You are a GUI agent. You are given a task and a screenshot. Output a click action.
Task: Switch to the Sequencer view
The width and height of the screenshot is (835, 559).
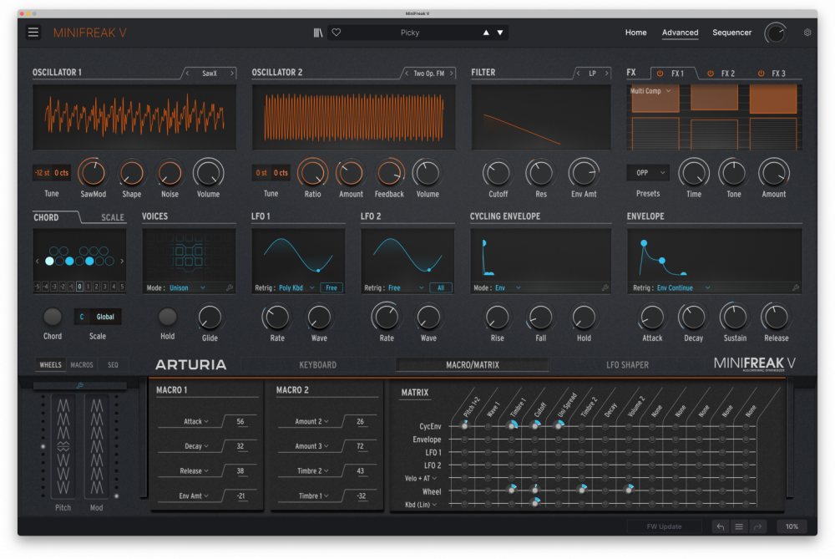click(x=731, y=33)
